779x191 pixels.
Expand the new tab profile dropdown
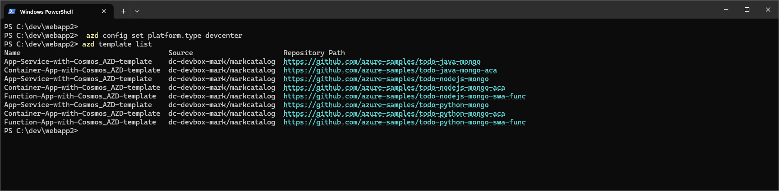(137, 11)
